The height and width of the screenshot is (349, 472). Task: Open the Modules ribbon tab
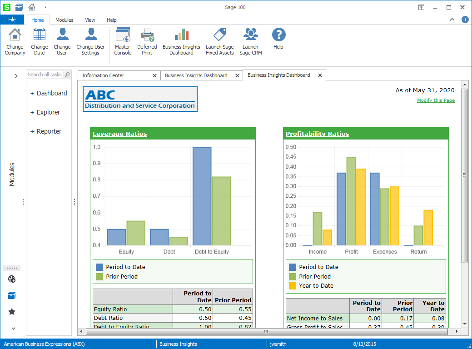64,20
